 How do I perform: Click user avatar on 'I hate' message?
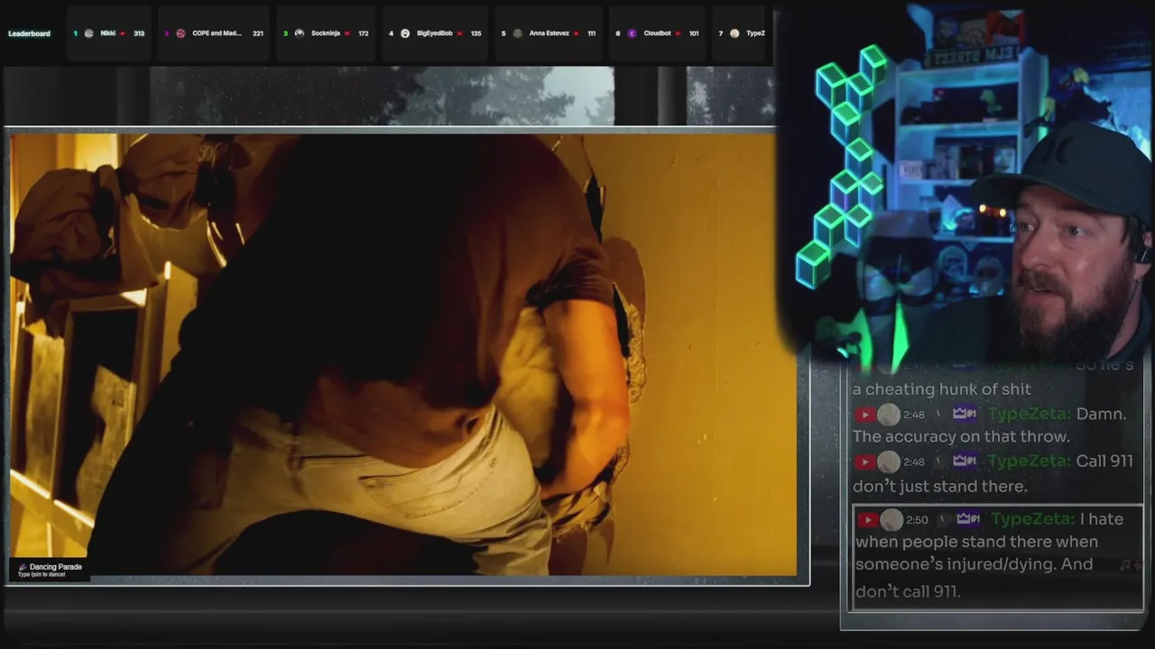892,519
